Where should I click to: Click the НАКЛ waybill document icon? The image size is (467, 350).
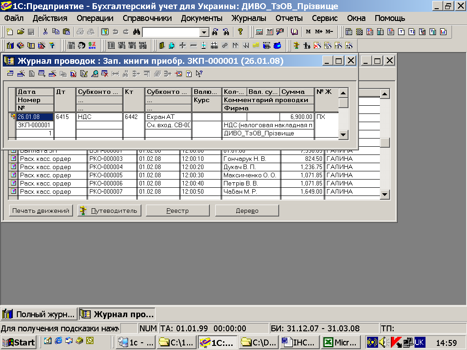[132, 45]
